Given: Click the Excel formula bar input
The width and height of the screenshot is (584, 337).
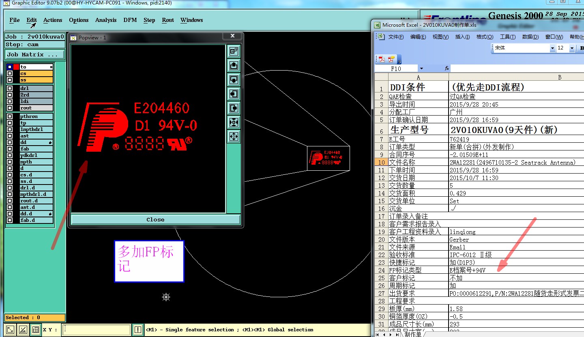Looking at the screenshot, I should click(517, 69).
